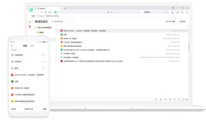Open 【快资讯】 bookmark on the phone

[x=29, y=95]
